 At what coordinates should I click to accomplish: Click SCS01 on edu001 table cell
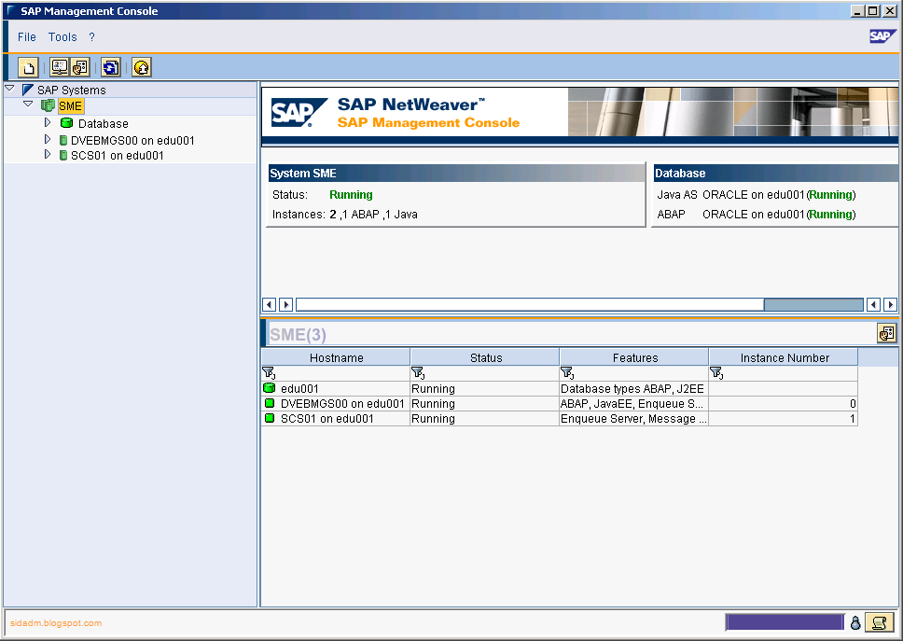click(x=336, y=419)
